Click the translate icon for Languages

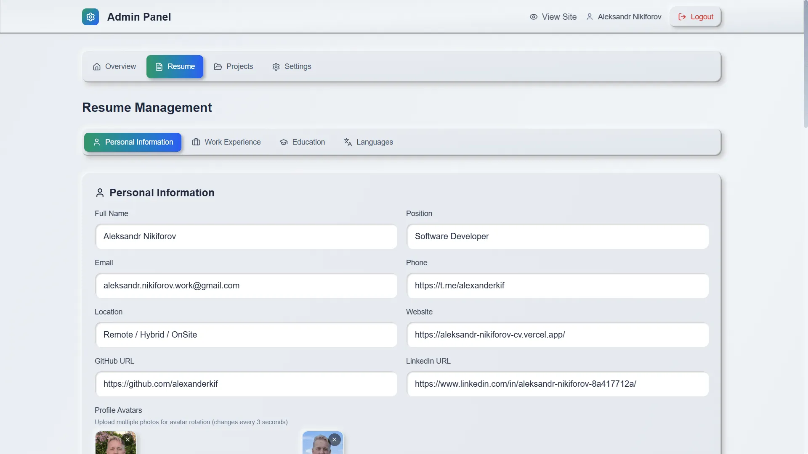pyautogui.click(x=348, y=142)
